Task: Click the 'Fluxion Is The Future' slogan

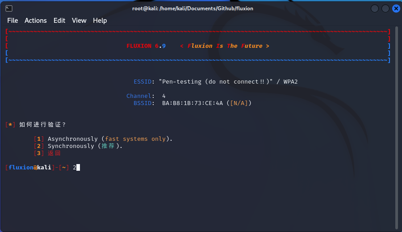Action: 225,46
